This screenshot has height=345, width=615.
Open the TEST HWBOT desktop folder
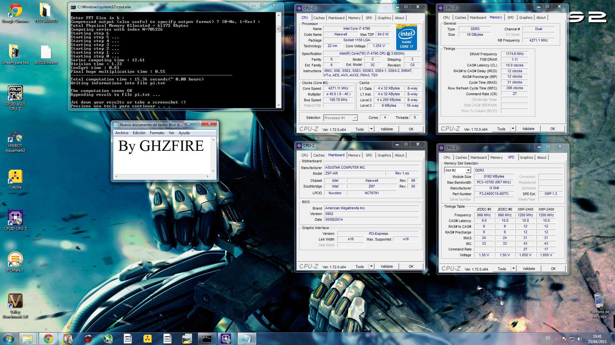[x=46, y=13]
